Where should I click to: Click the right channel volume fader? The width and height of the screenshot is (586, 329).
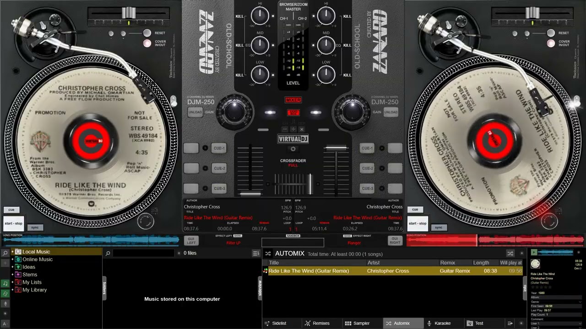[336, 147]
